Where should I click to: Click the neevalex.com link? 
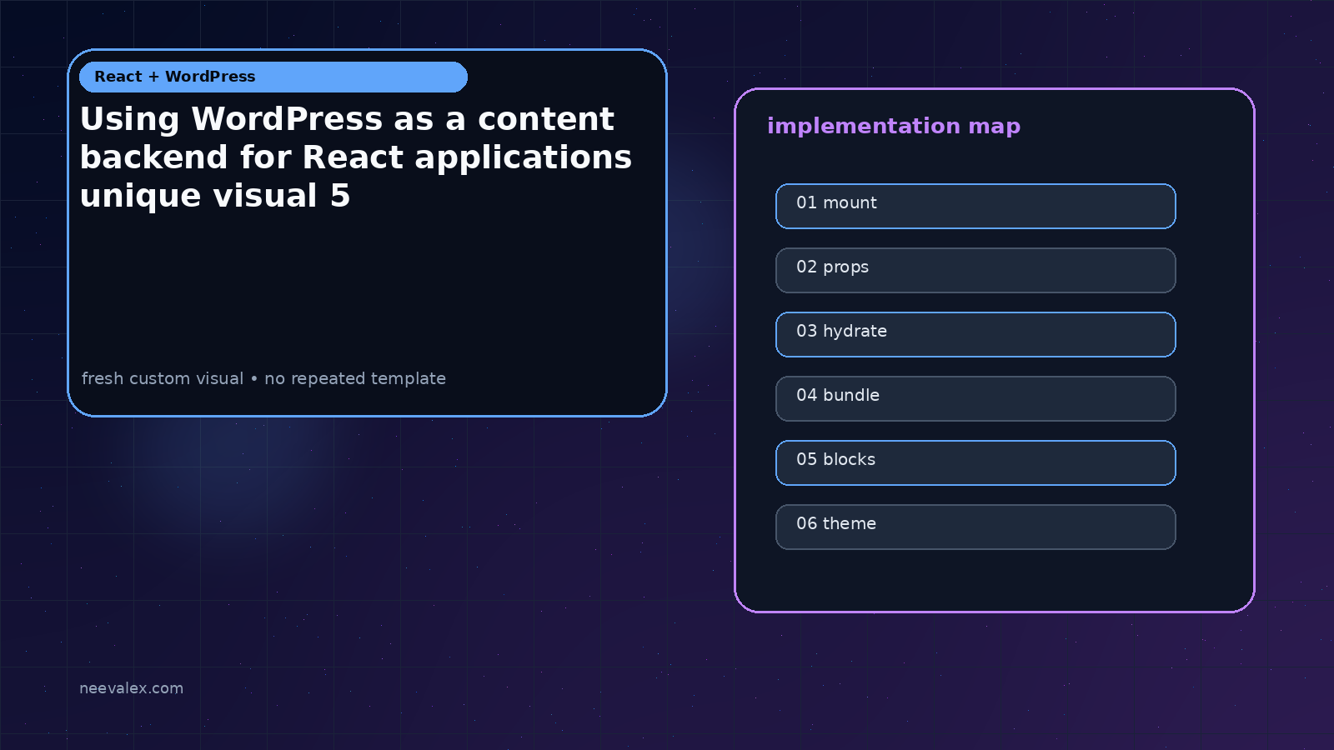pyautogui.click(x=131, y=688)
